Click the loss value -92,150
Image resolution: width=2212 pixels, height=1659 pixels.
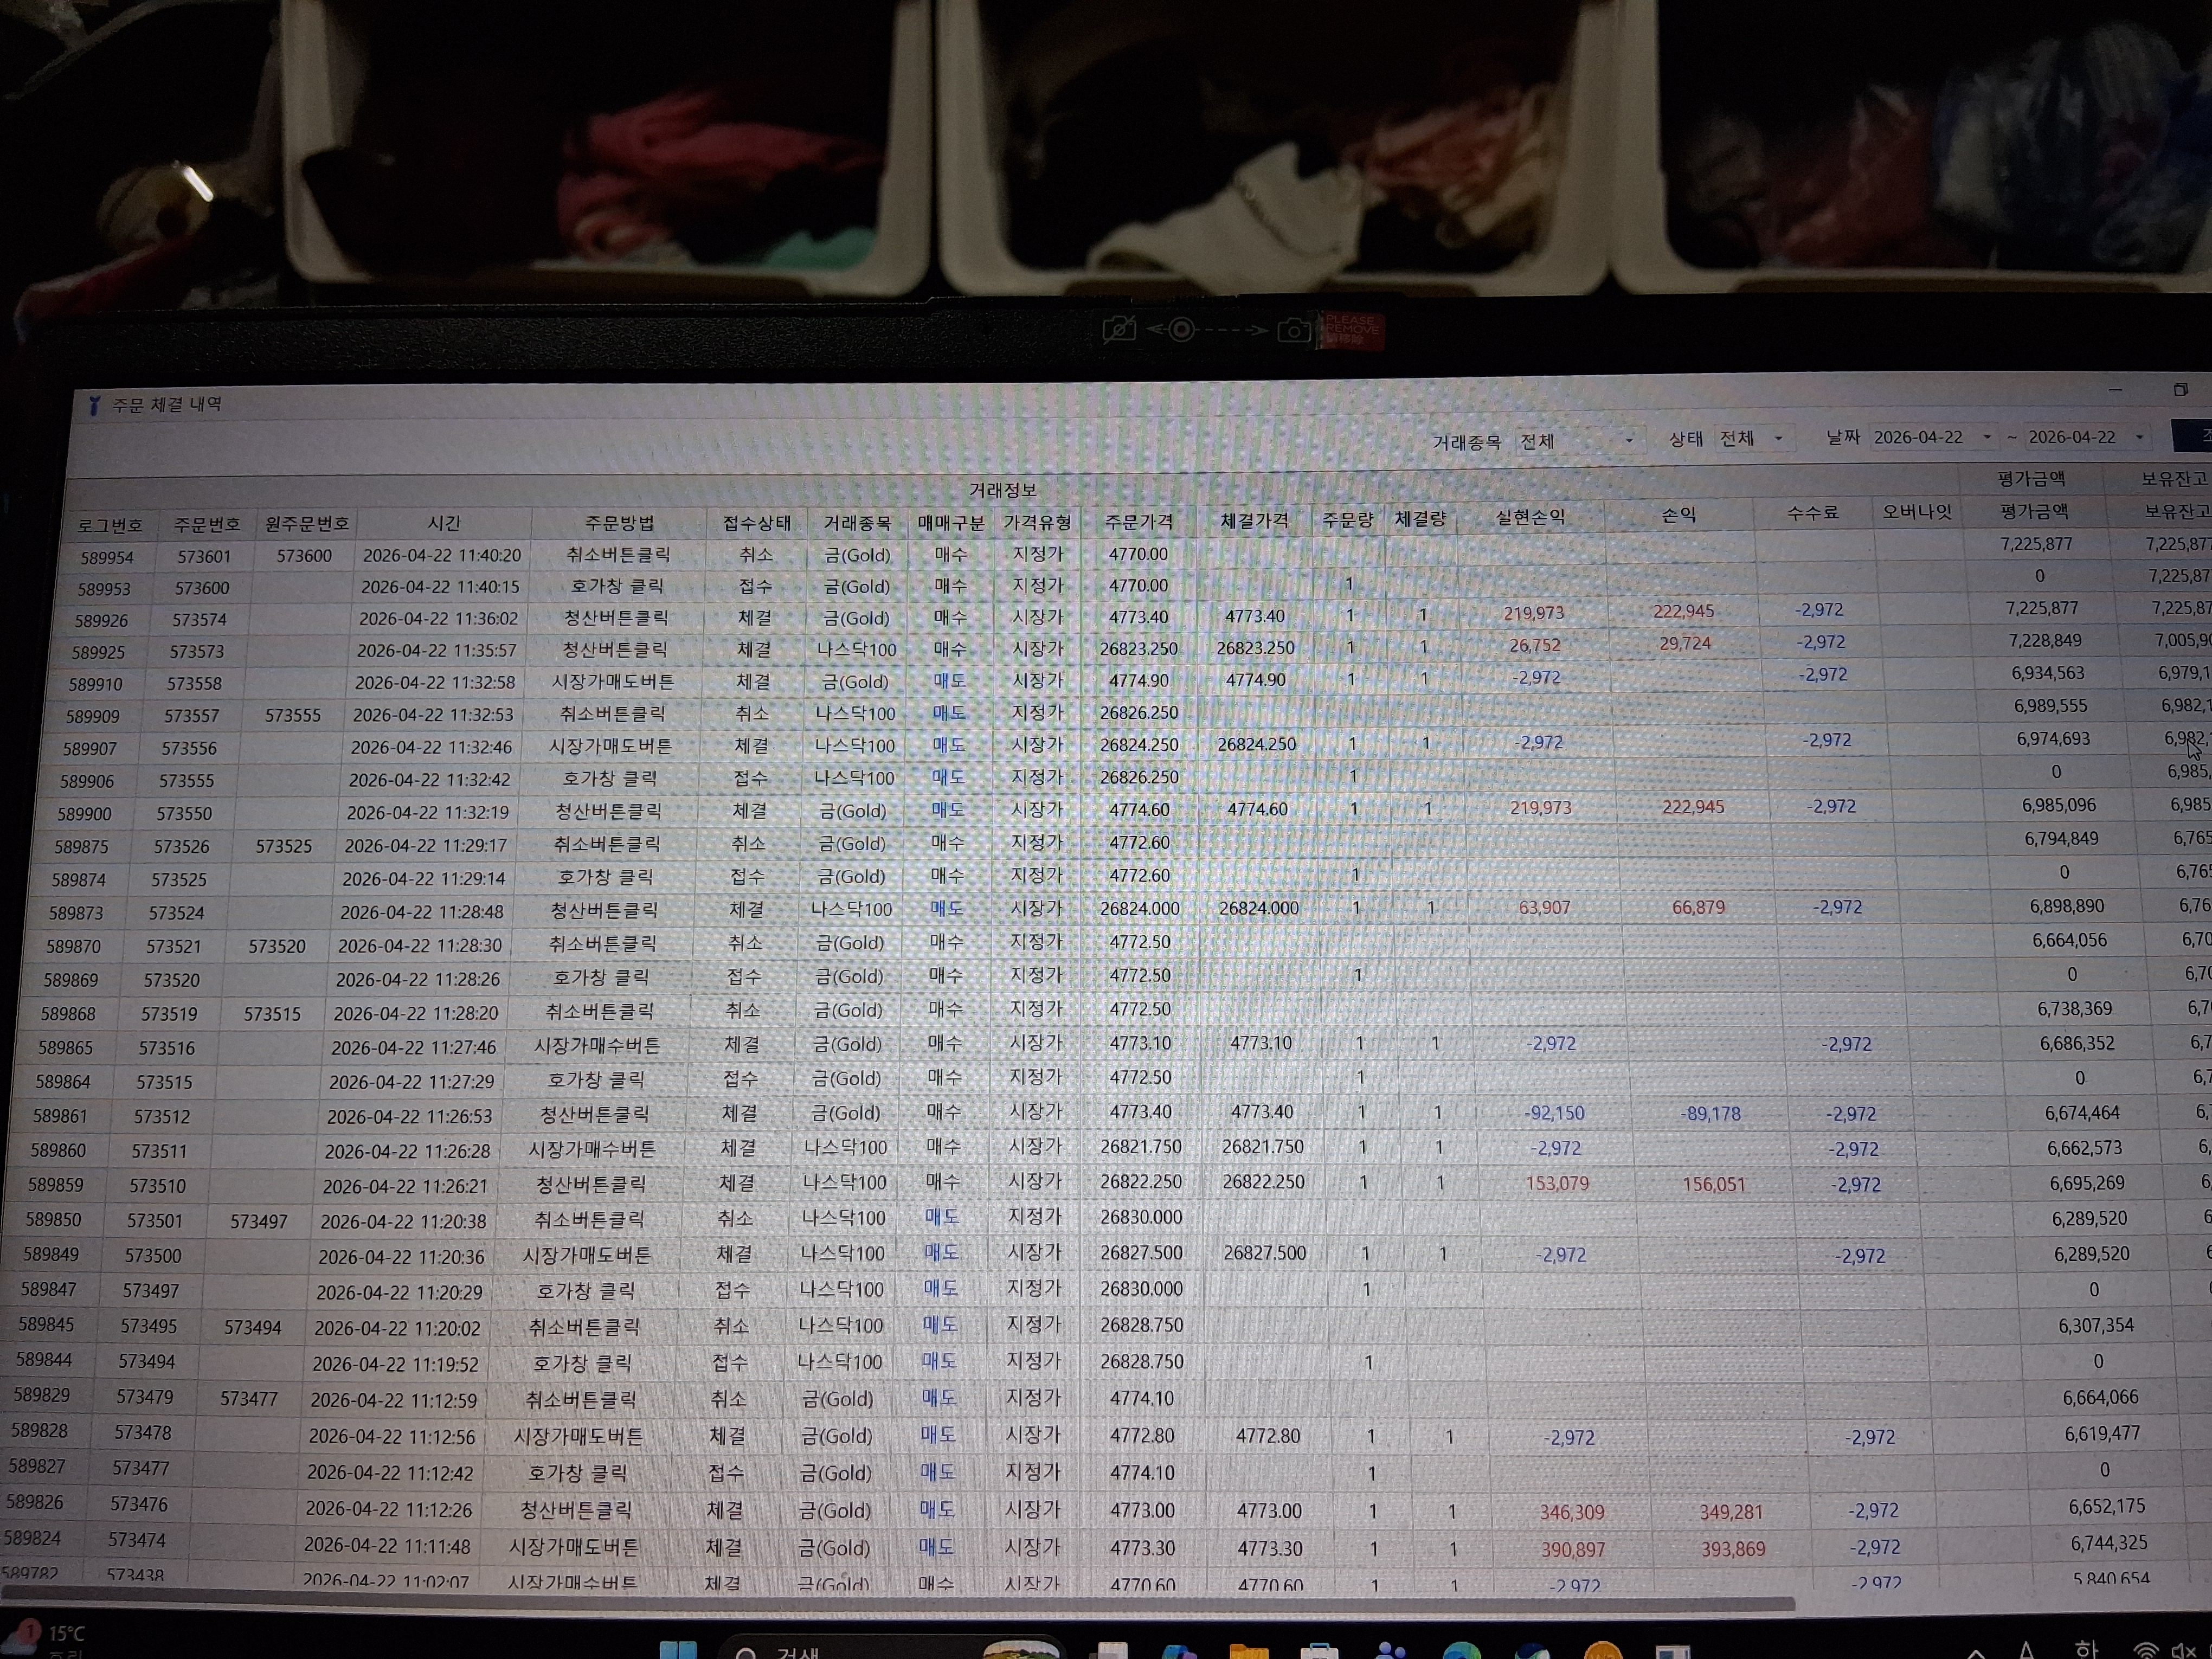point(1554,1113)
